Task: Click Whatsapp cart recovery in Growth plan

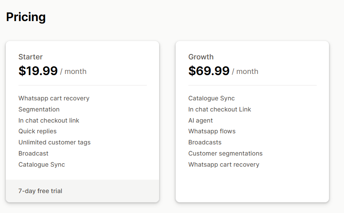Action: tap(224, 165)
